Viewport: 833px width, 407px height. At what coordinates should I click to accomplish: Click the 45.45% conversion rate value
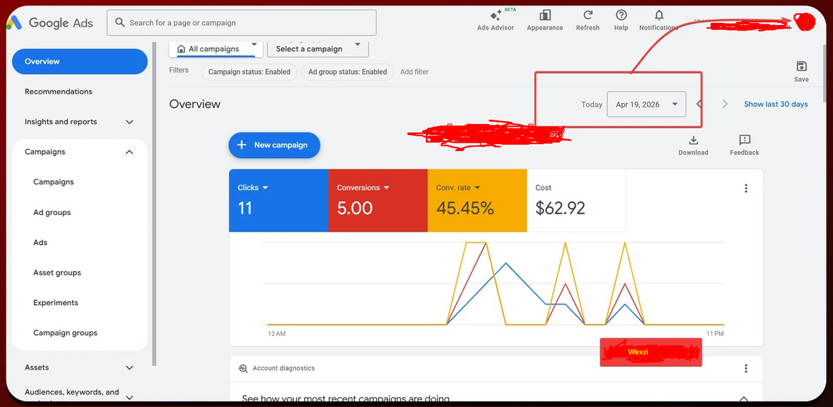point(465,208)
